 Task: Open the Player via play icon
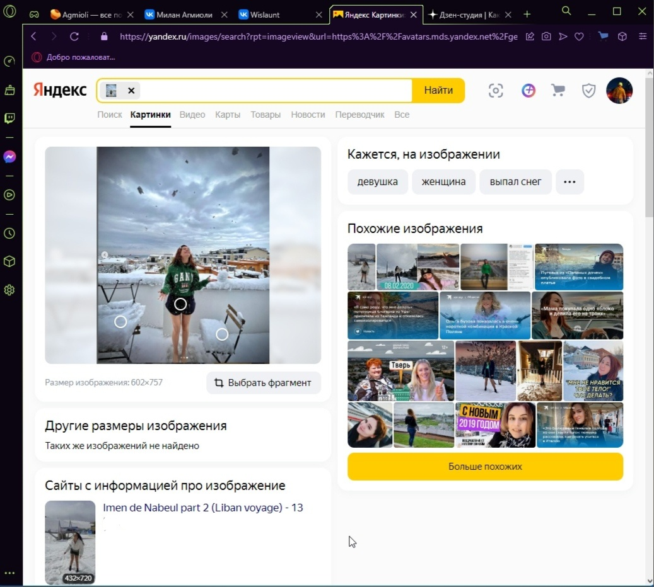click(x=9, y=195)
